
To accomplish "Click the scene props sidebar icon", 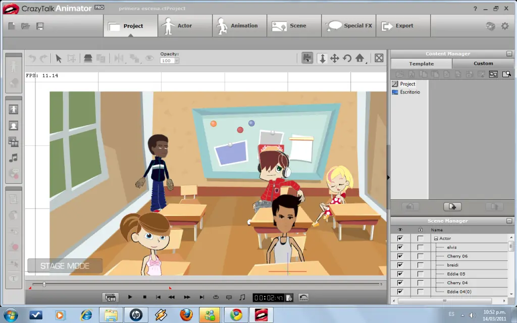I will click(x=14, y=142).
